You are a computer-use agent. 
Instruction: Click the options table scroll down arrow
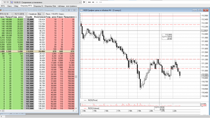[x=76, y=108]
